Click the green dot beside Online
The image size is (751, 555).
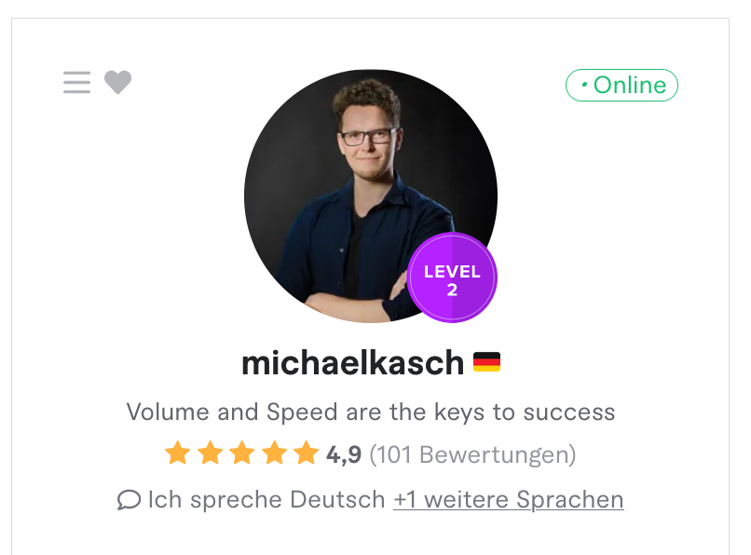click(x=584, y=85)
